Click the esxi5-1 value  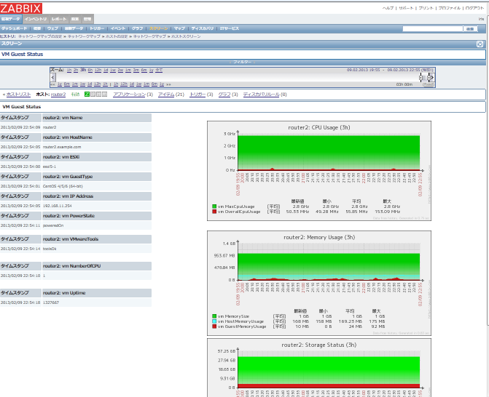[50, 167]
